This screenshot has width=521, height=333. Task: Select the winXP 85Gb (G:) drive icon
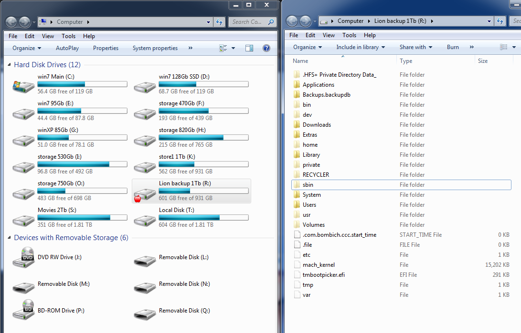(x=23, y=141)
